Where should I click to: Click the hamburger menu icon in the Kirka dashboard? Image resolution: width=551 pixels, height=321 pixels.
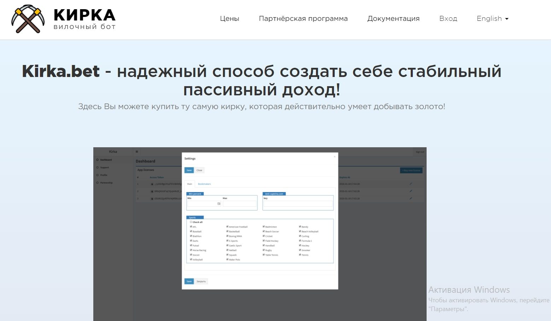coord(137,151)
